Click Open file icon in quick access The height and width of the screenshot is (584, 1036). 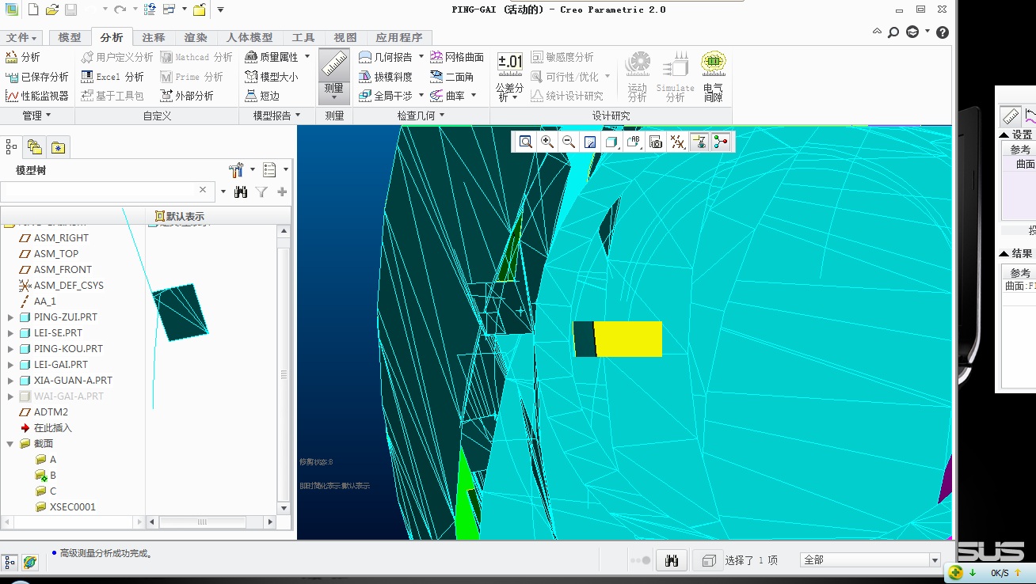click(x=51, y=9)
